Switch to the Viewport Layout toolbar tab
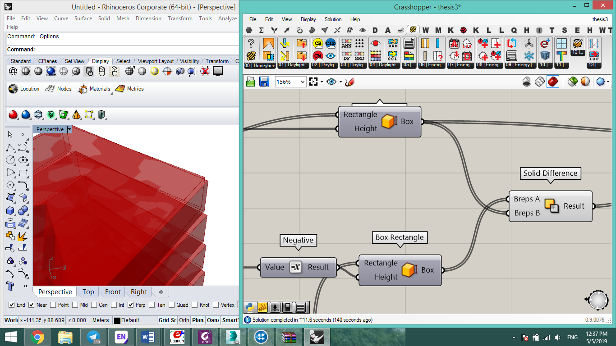Screen dimensions: 616x346 click(x=156, y=61)
